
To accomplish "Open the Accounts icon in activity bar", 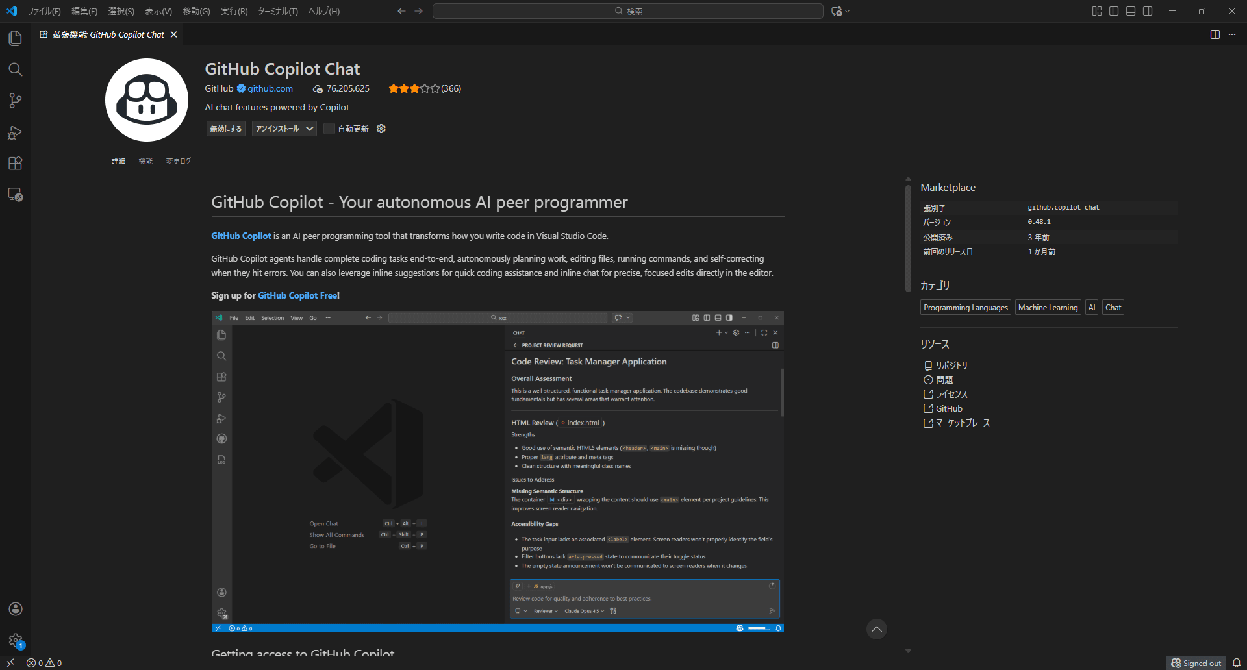I will click(x=15, y=609).
